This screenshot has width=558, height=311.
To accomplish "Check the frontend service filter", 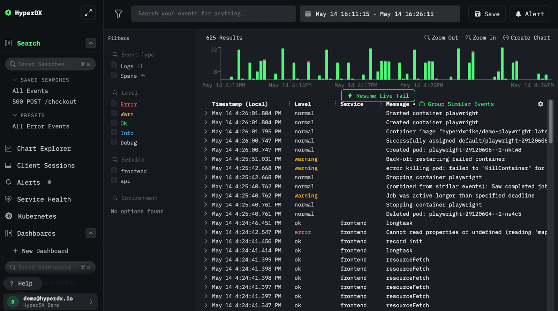I will [x=114, y=170].
